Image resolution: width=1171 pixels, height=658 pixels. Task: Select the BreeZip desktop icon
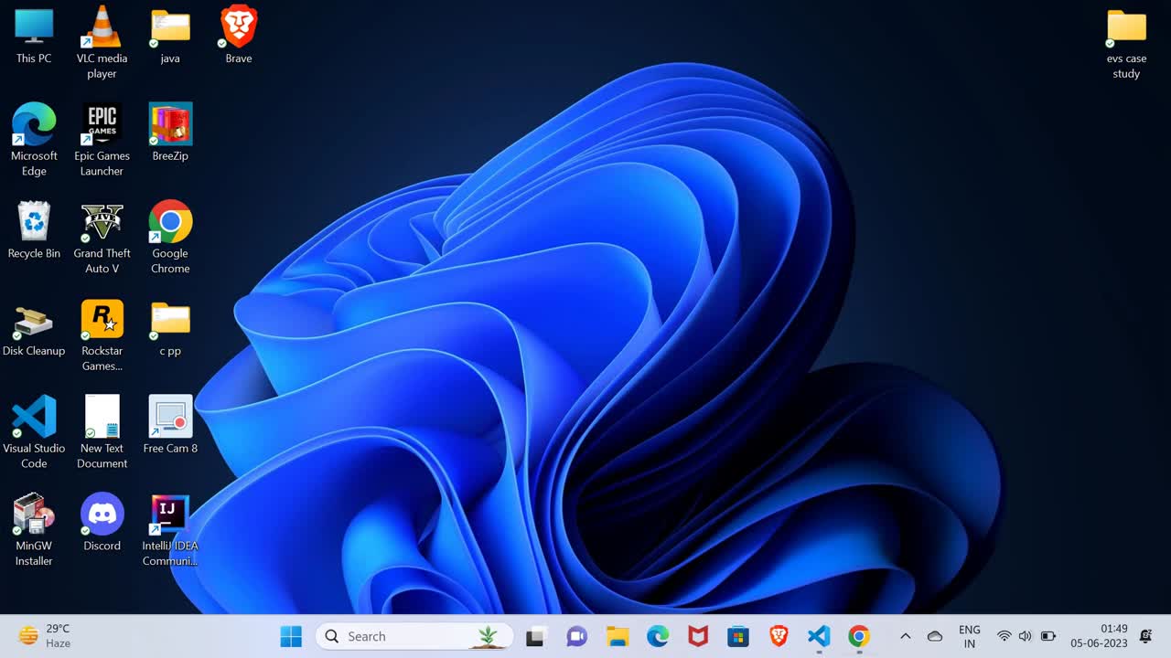(x=170, y=133)
